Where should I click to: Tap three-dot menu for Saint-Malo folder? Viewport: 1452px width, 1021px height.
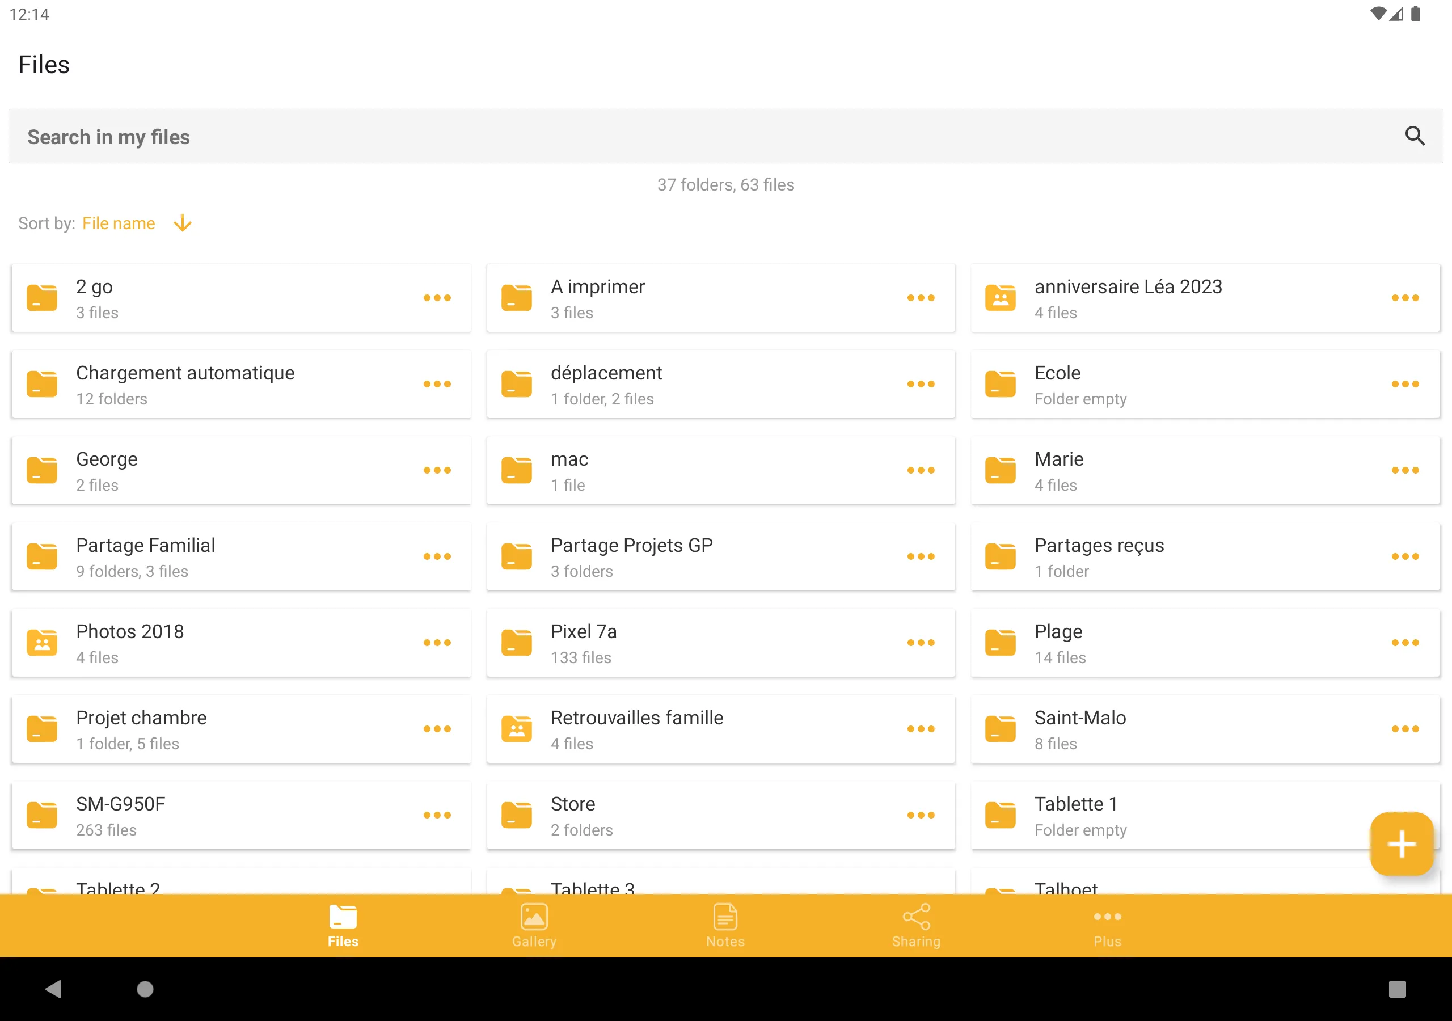(1404, 728)
